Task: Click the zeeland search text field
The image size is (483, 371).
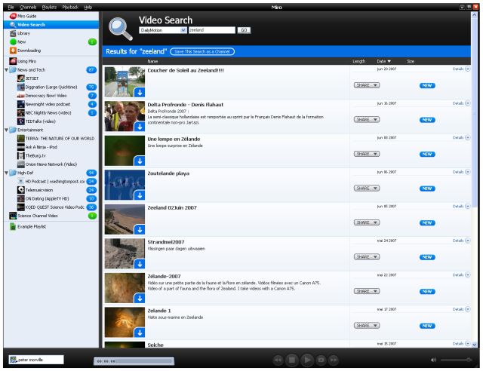Action: [x=211, y=30]
